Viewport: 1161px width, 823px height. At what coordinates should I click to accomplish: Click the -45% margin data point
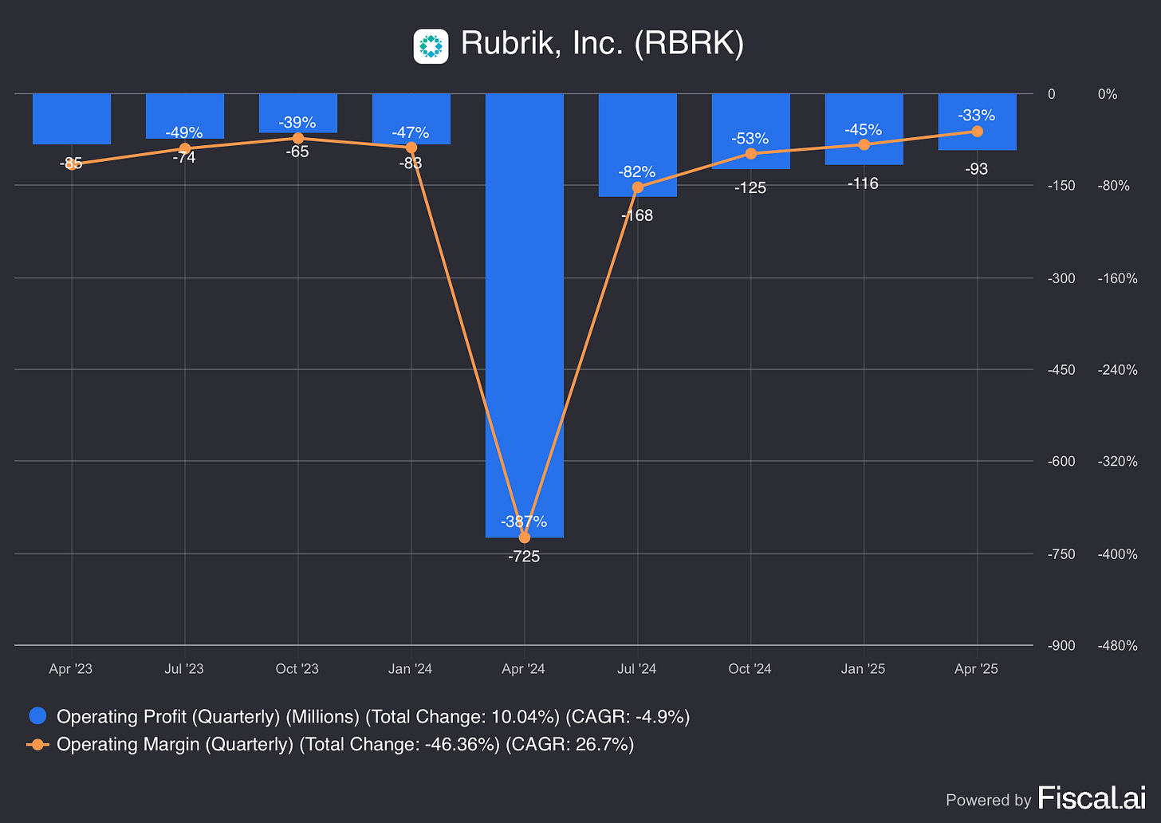(x=864, y=144)
